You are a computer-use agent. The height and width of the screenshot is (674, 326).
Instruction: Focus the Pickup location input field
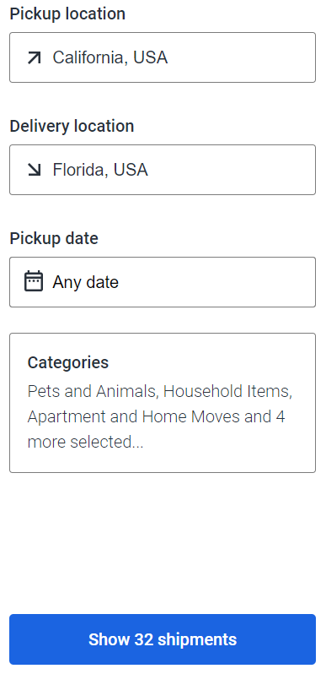point(163,57)
